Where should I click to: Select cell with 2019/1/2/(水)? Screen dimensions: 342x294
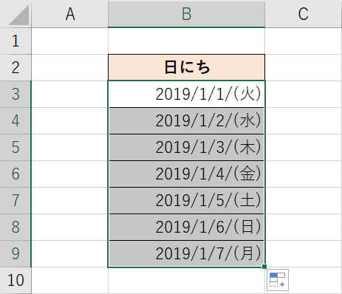tap(186, 120)
